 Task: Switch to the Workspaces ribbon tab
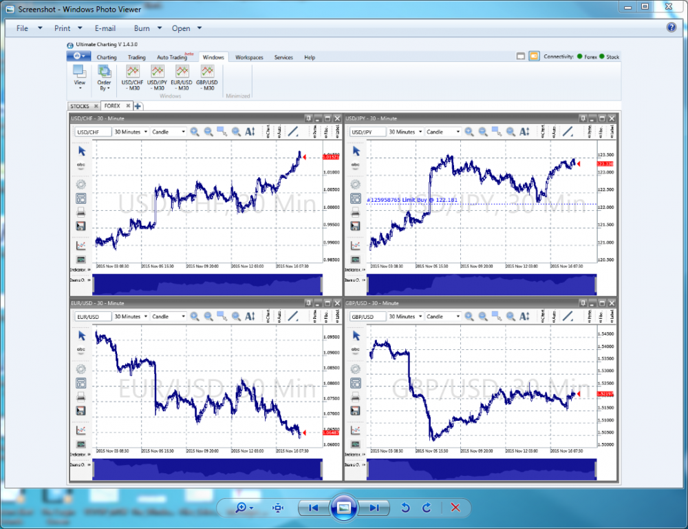click(x=249, y=57)
